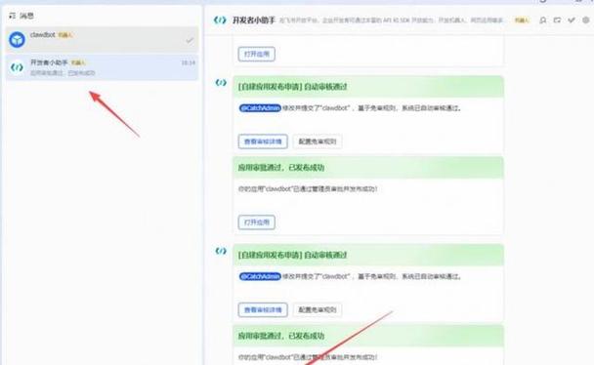
Task: Click the 开发者小助手 title in chat header
Action: [x=253, y=20]
